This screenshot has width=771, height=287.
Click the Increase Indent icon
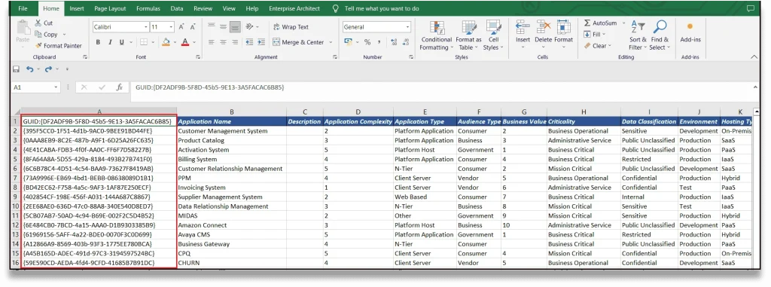click(261, 42)
